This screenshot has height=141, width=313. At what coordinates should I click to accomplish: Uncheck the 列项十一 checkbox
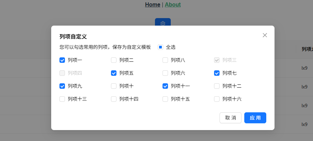(165, 86)
